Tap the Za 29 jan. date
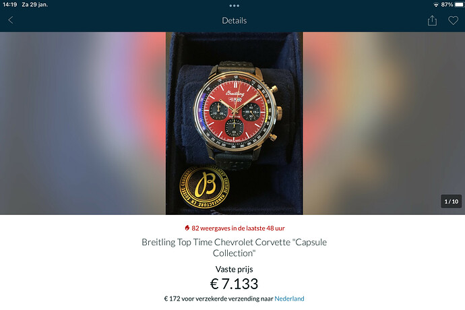 click(x=34, y=5)
